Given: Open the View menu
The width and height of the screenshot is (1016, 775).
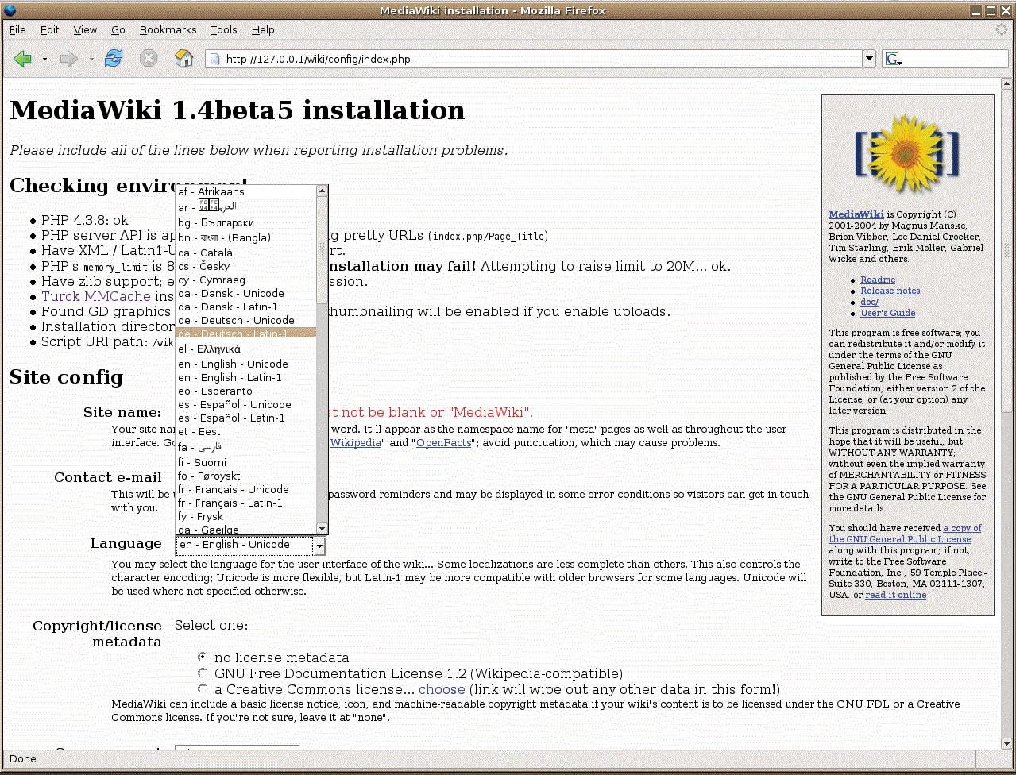Looking at the screenshot, I should point(85,30).
